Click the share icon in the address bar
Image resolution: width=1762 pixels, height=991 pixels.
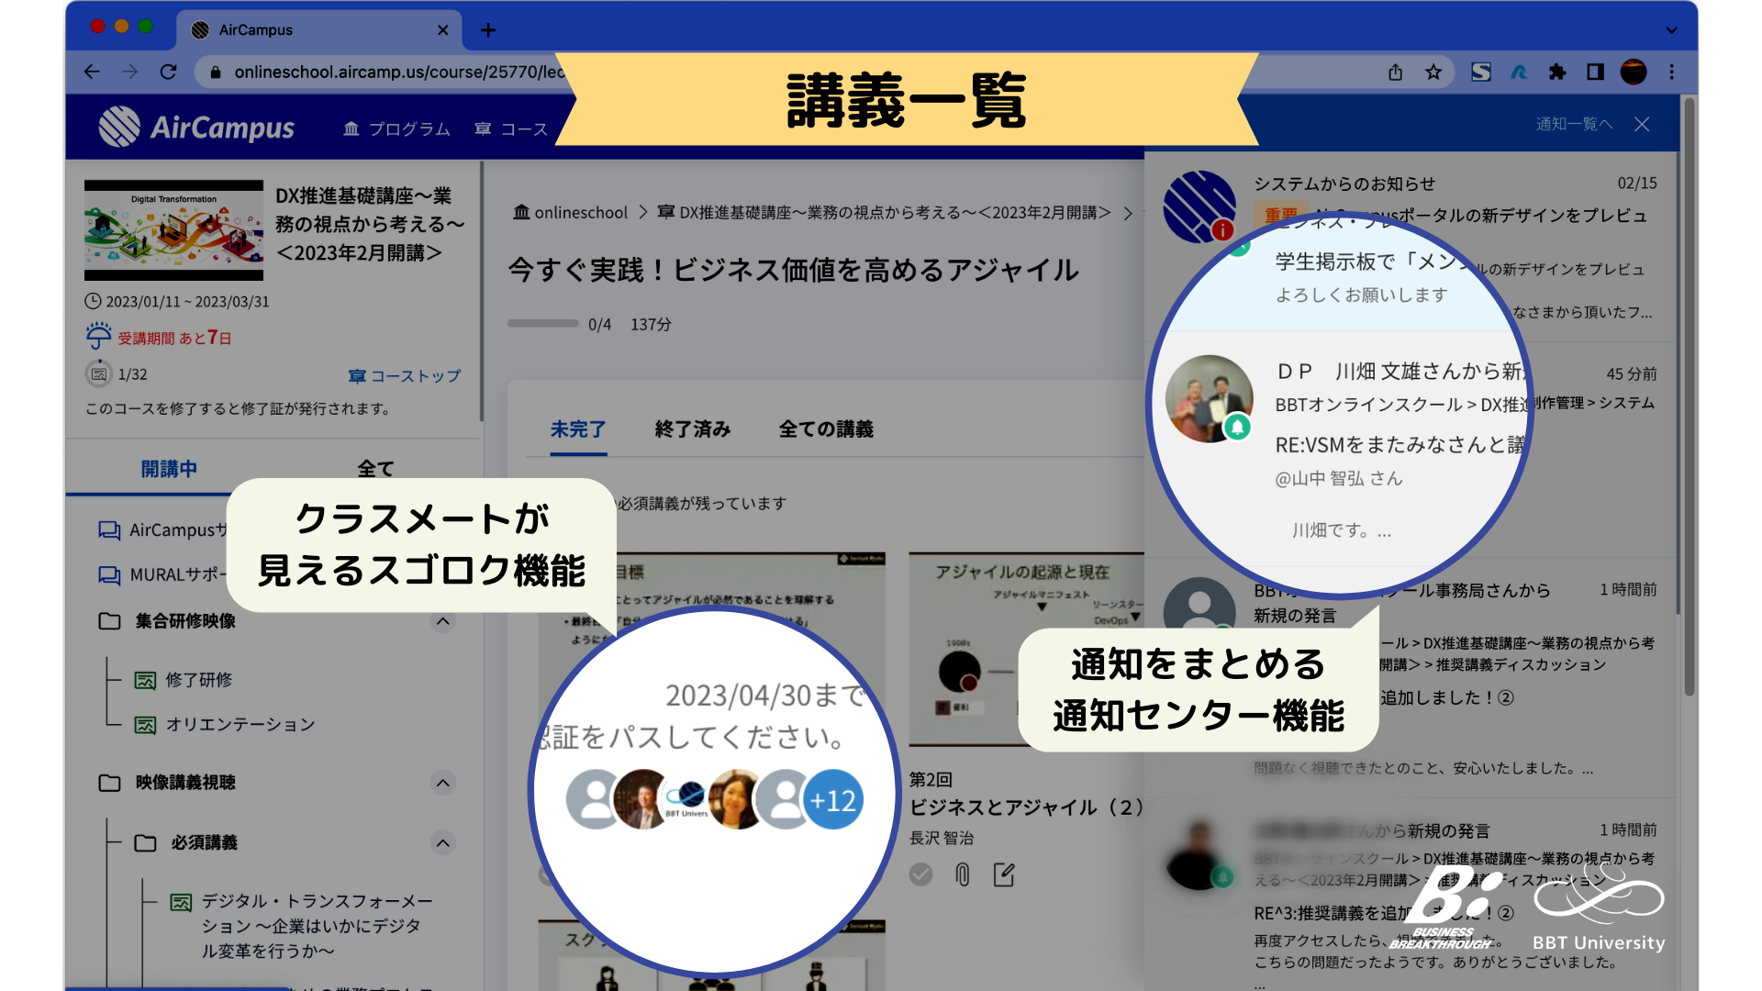(1395, 72)
